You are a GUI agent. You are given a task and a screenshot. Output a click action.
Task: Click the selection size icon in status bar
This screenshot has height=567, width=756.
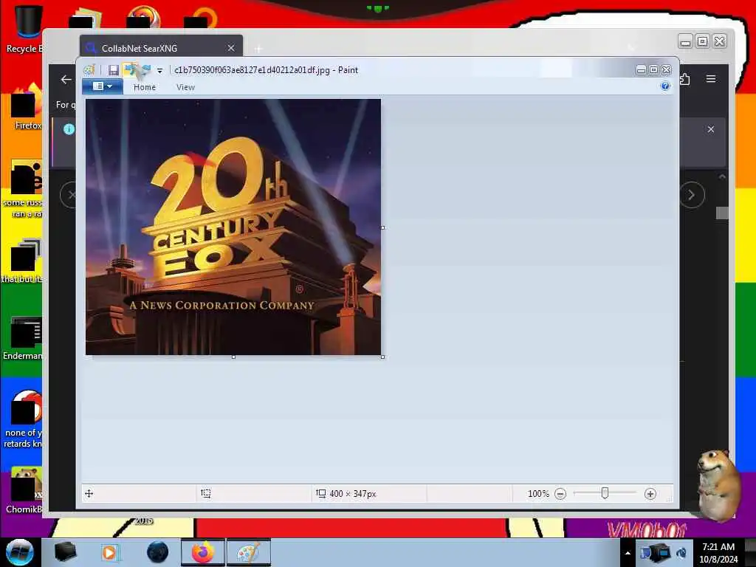coord(206,493)
